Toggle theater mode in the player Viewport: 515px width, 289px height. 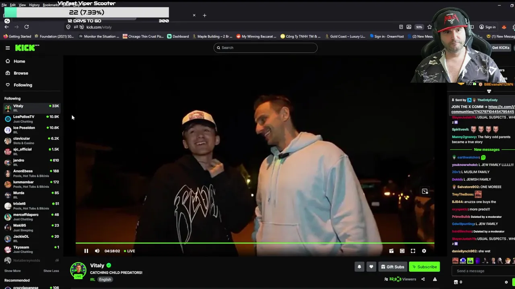402,251
